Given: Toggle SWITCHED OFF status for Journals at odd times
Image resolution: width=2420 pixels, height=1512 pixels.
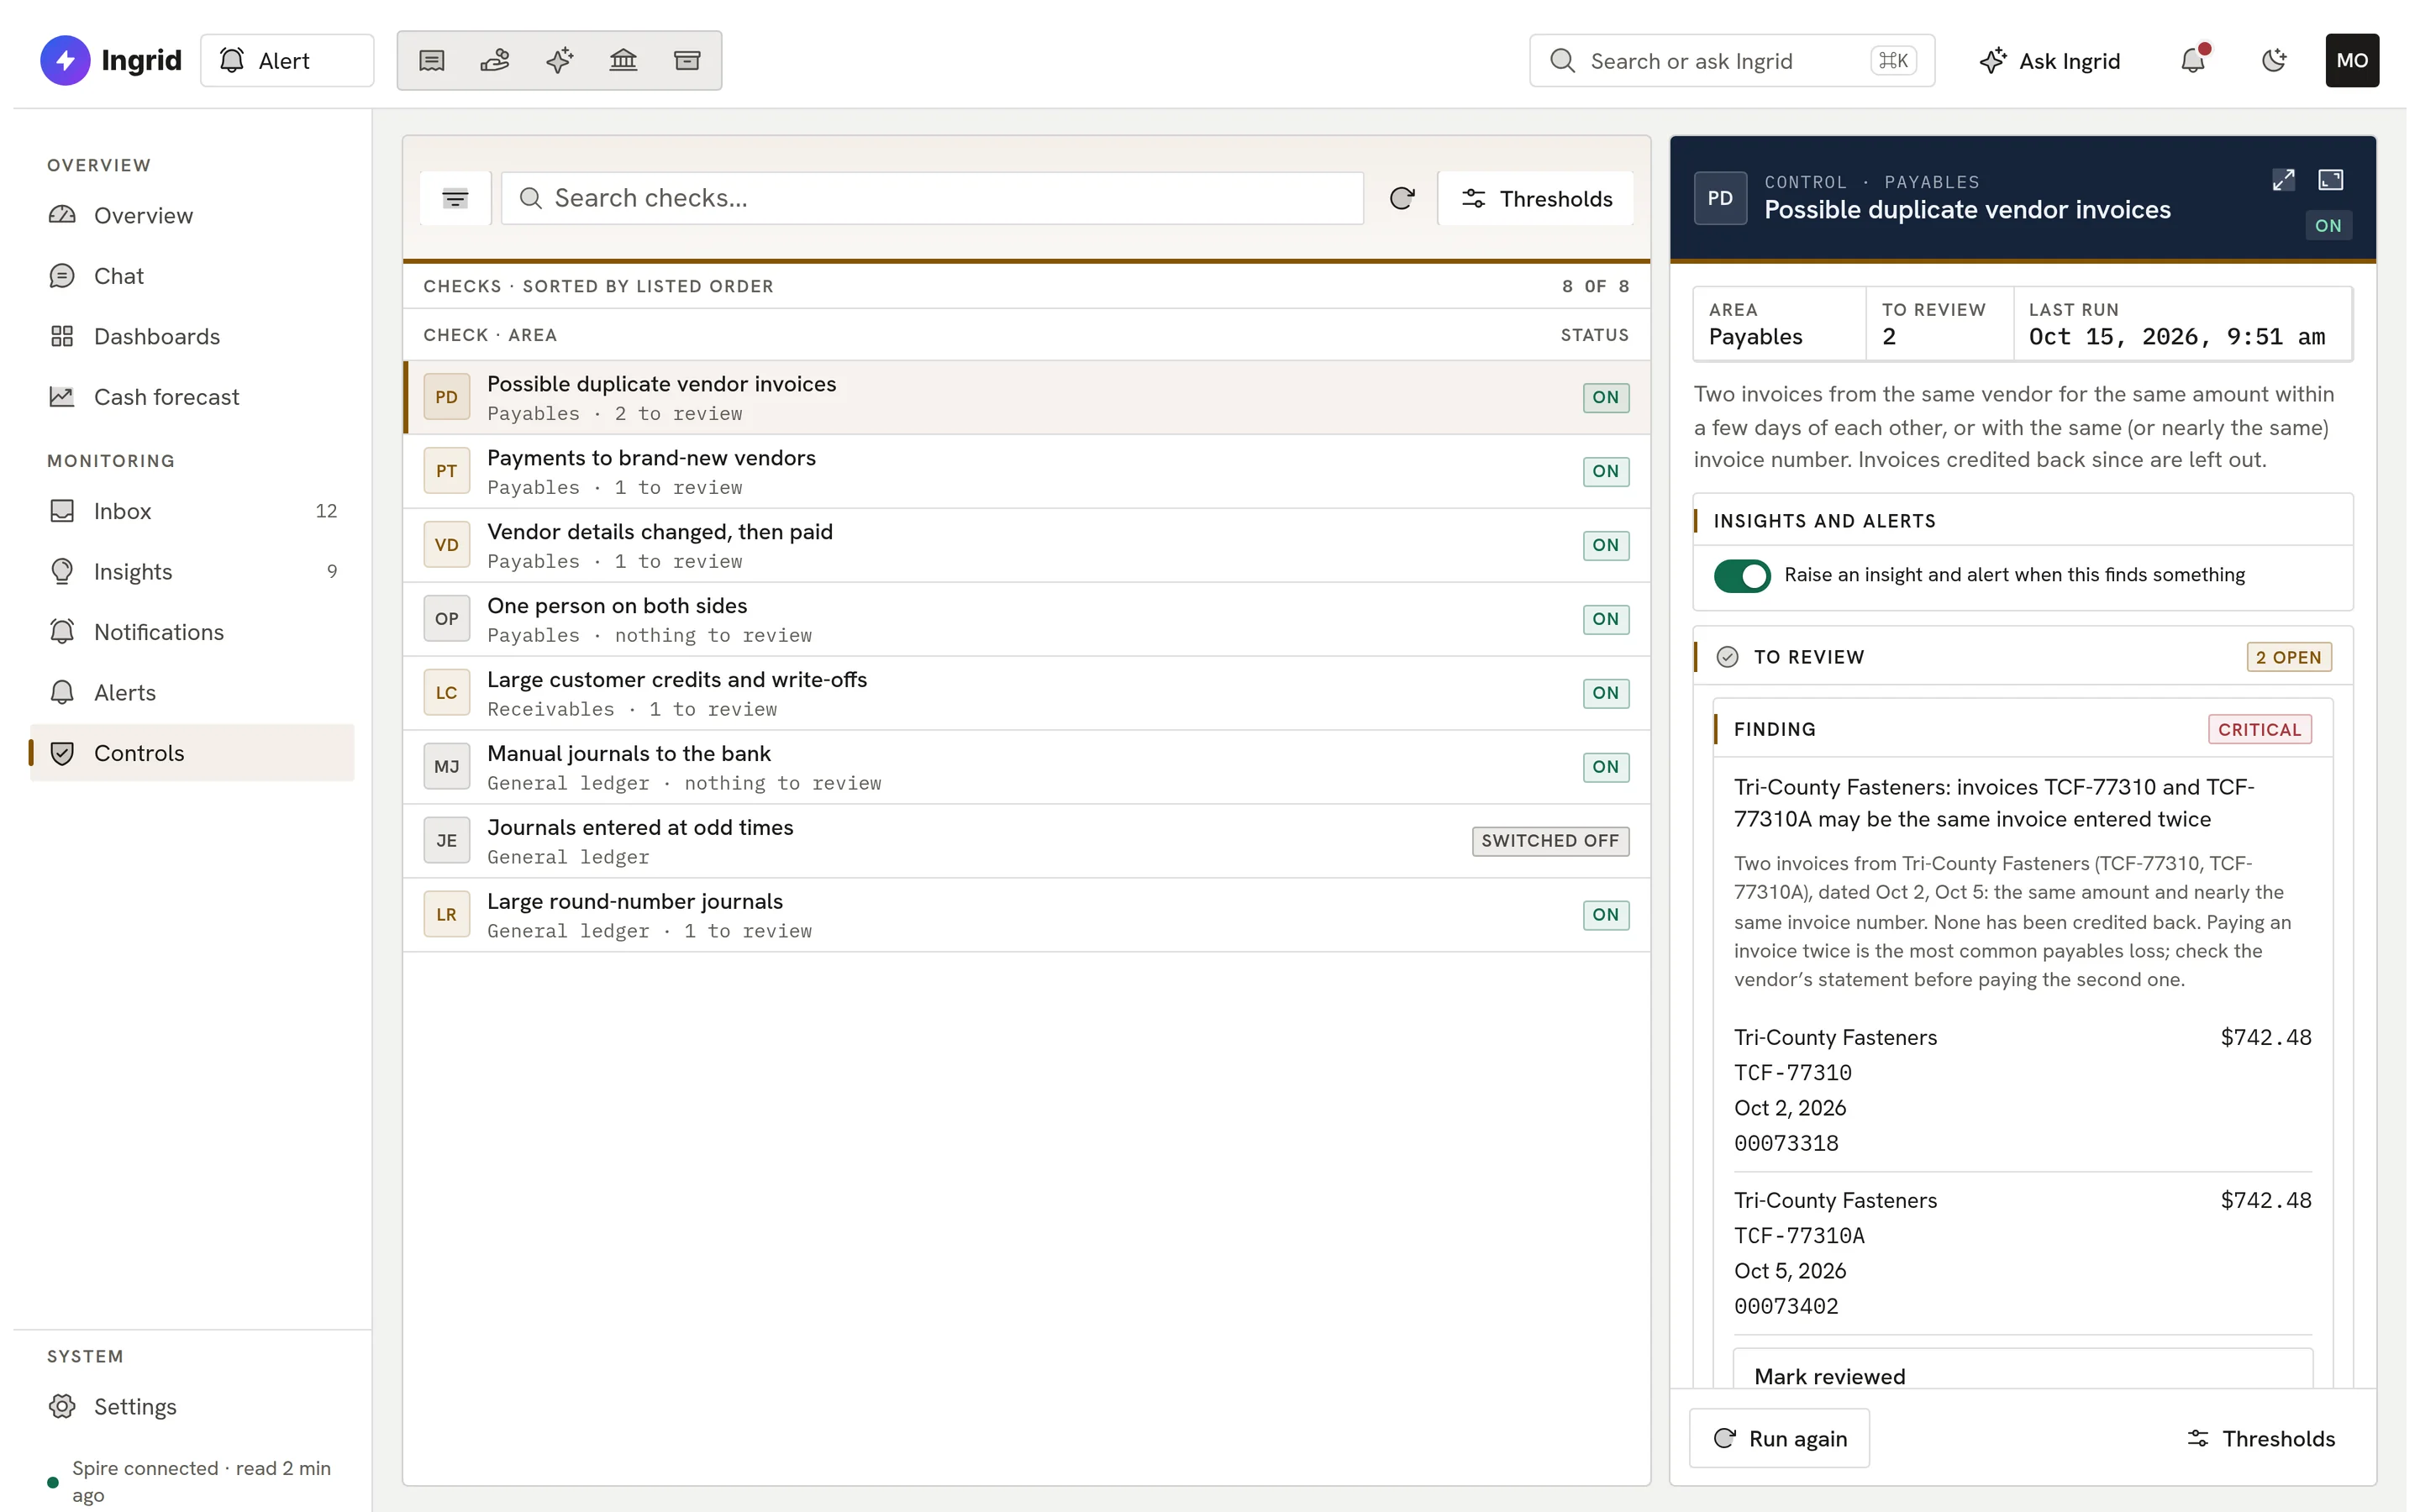Looking at the screenshot, I should pos(1550,841).
